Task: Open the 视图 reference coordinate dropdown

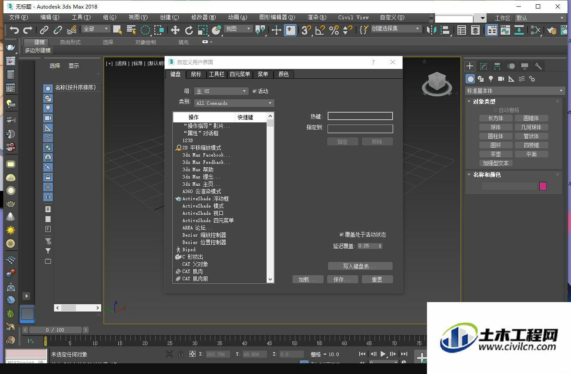Action: coord(238,29)
